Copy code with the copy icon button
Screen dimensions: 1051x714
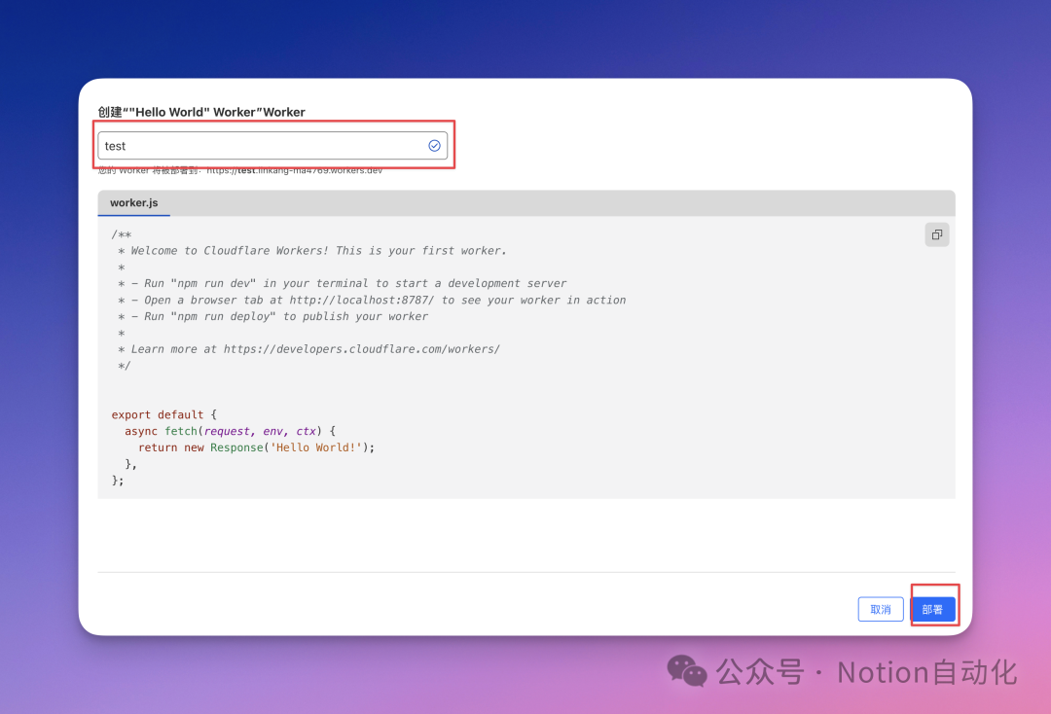pos(937,234)
